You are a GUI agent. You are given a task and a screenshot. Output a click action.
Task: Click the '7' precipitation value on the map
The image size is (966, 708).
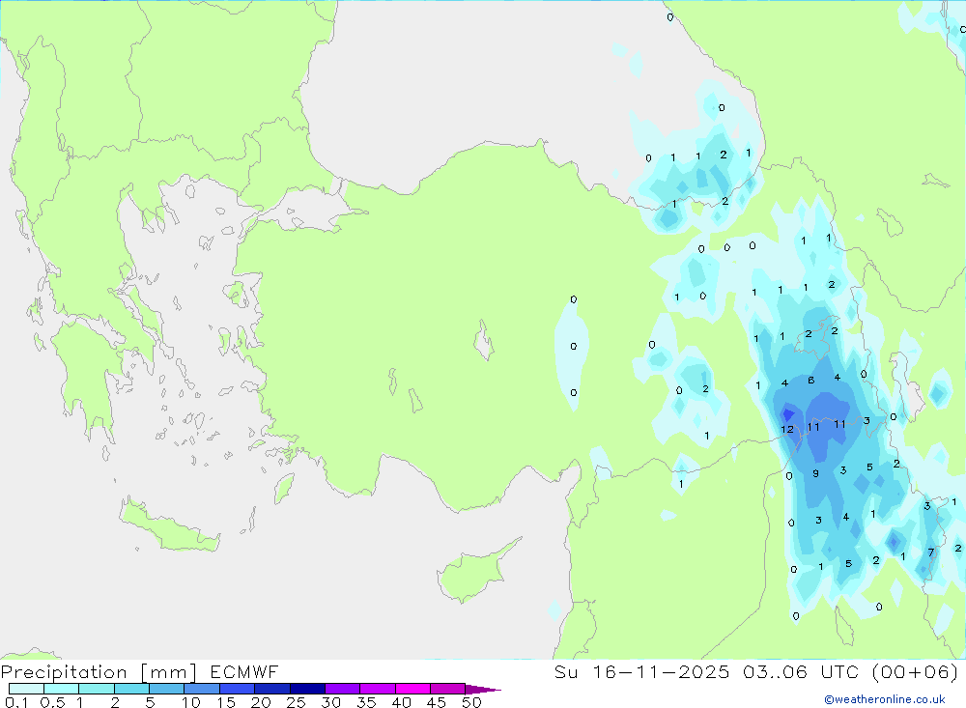pyautogui.click(x=931, y=552)
